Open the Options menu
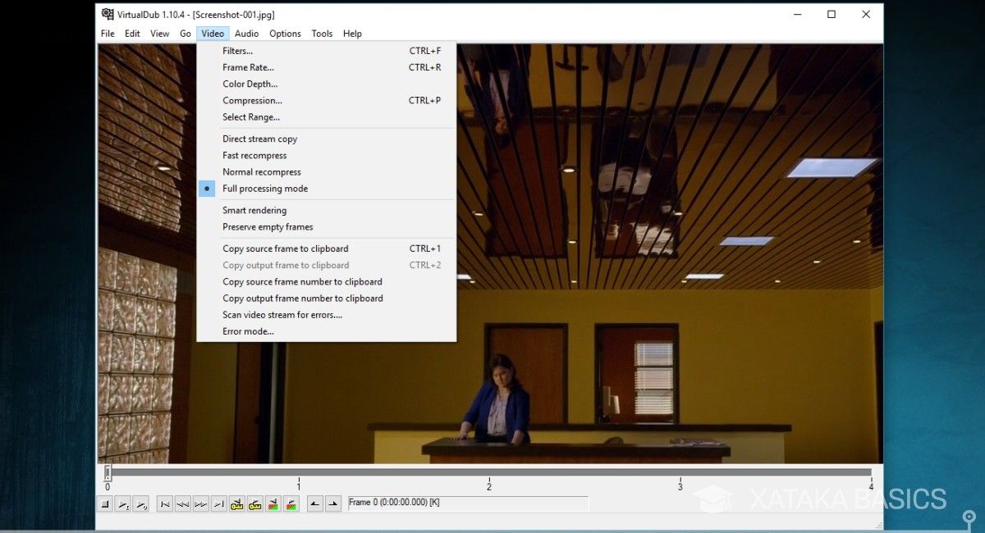Image resolution: width=985 pixels, height=533 pixels. 285,34
